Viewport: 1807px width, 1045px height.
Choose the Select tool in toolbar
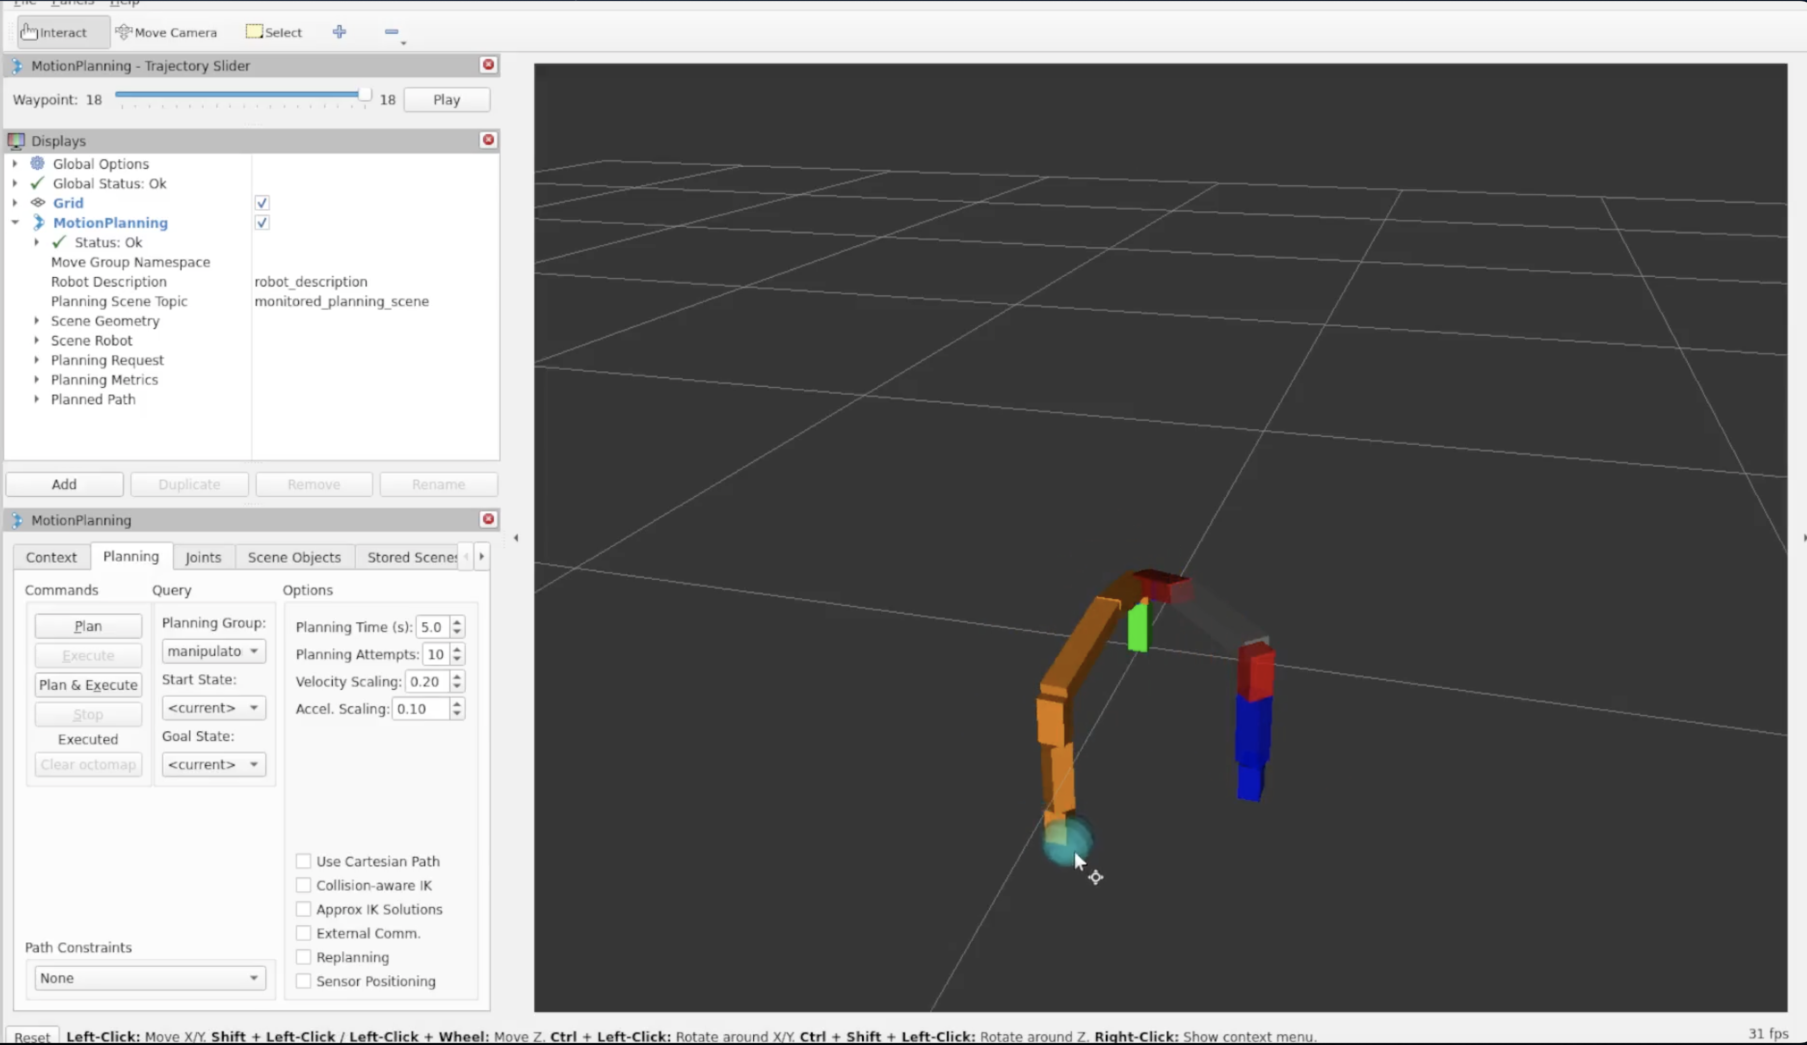click(274, 33)
